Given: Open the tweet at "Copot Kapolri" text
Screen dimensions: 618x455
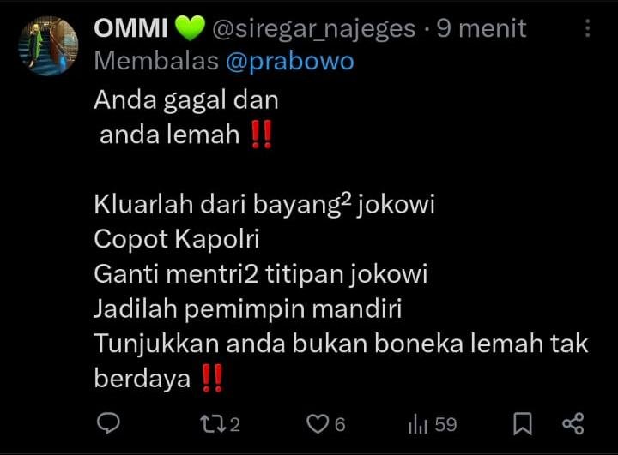Looking at the screenshot, I should point(177,239).
